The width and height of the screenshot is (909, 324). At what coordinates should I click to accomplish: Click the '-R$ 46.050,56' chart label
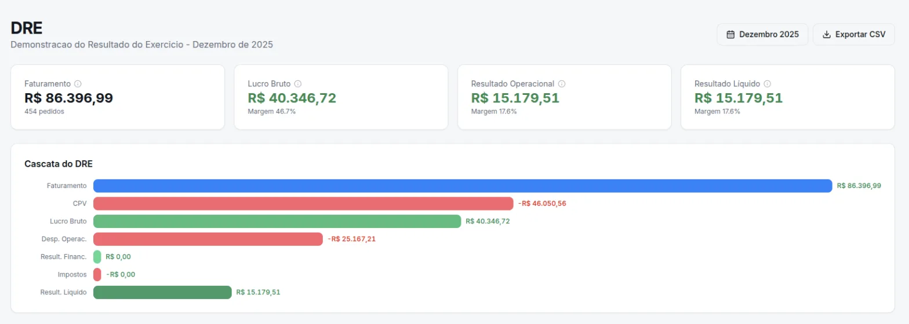pyautogui.click(x=543, y=204)
